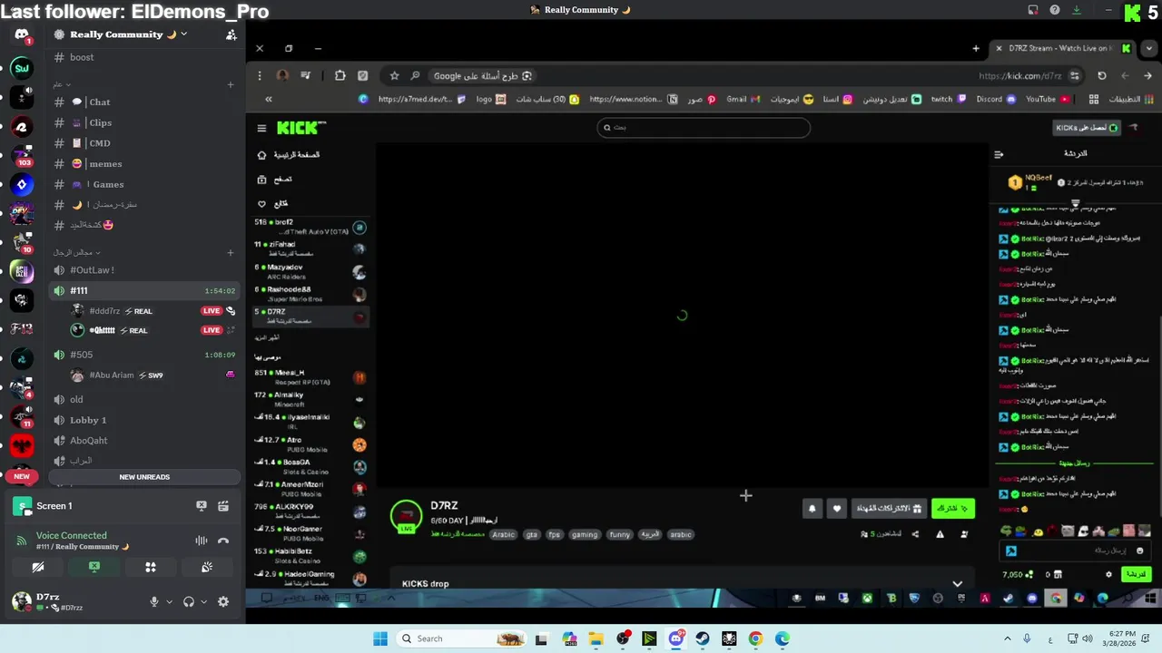Click green subscribe button for D7RZ
Screen dimensions: 1162x653
pos(952,509)
